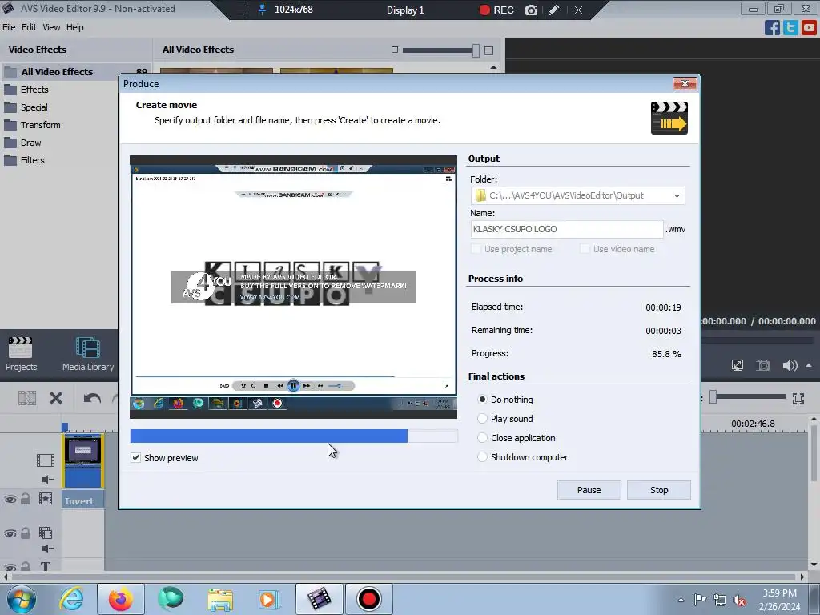Click the Bandicam REC record button

496,10
